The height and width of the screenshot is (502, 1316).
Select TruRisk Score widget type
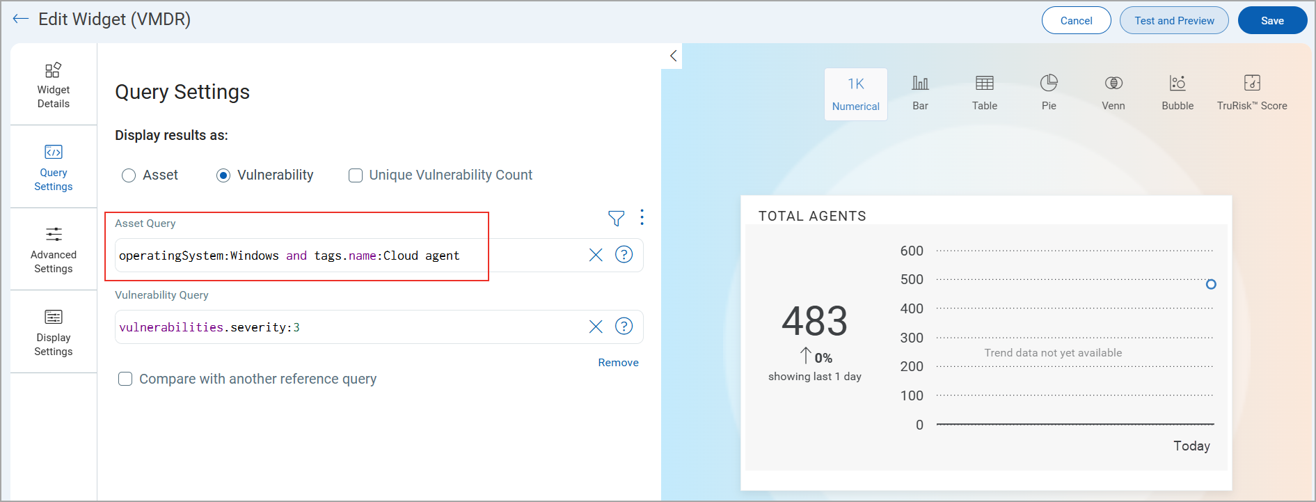coord(1252,94)
